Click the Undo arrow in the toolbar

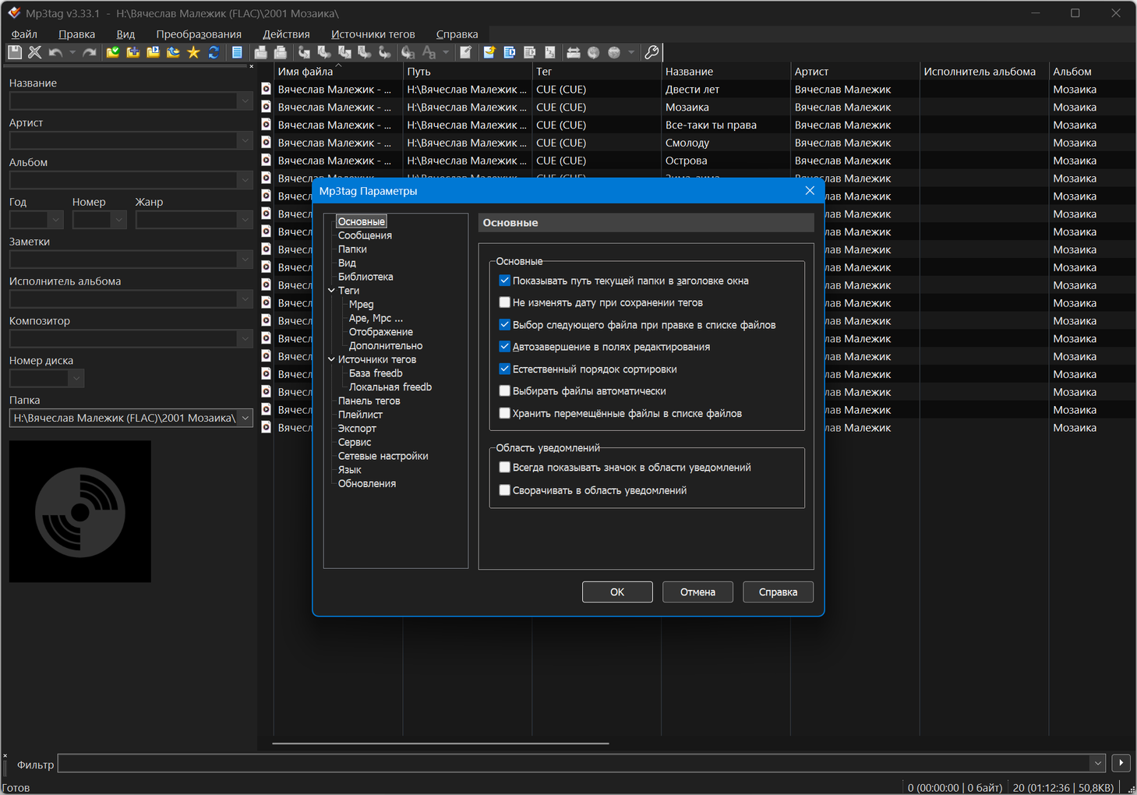click(55, 52)
